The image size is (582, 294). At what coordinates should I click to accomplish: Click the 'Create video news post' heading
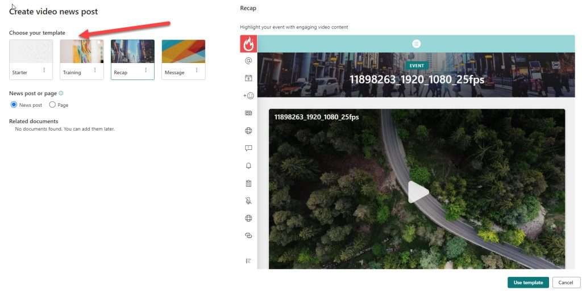53,11
